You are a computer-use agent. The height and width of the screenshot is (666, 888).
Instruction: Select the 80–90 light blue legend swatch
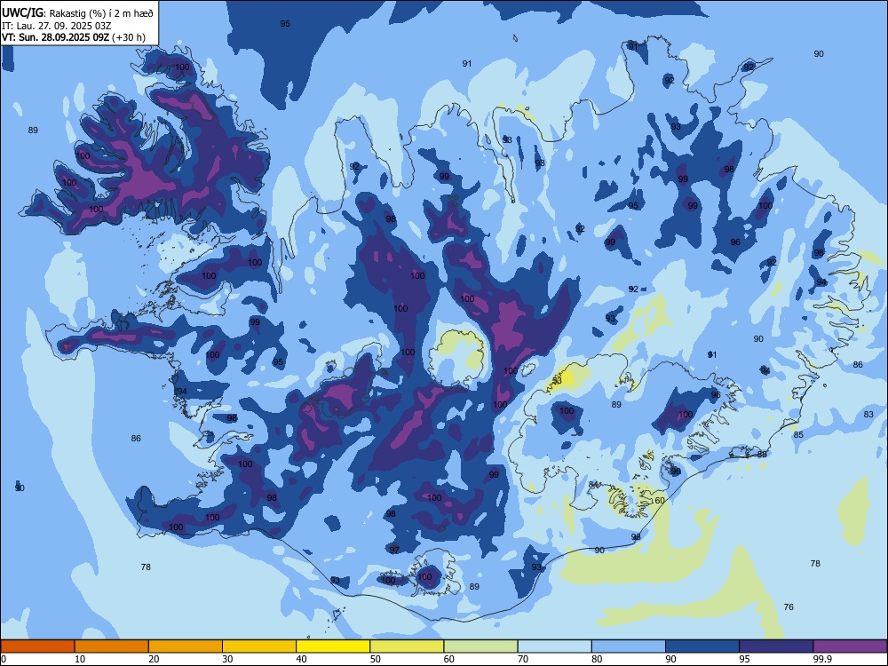pyautogui.click(x=629, y=646)
